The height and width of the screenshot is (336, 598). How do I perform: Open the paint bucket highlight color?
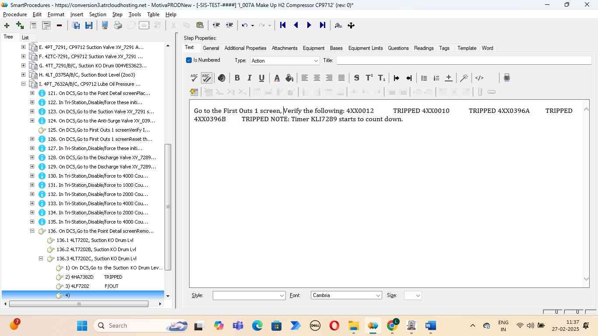click(289, 78)
